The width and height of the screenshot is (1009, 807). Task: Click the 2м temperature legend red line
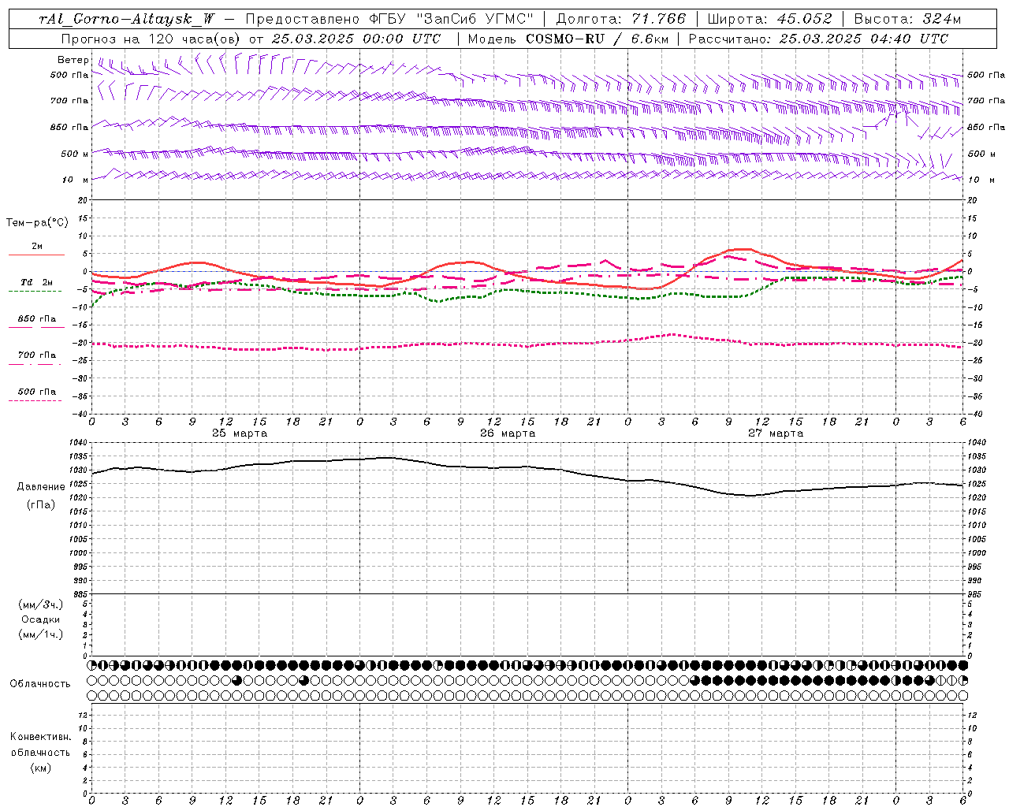click(x=36, y=255)
